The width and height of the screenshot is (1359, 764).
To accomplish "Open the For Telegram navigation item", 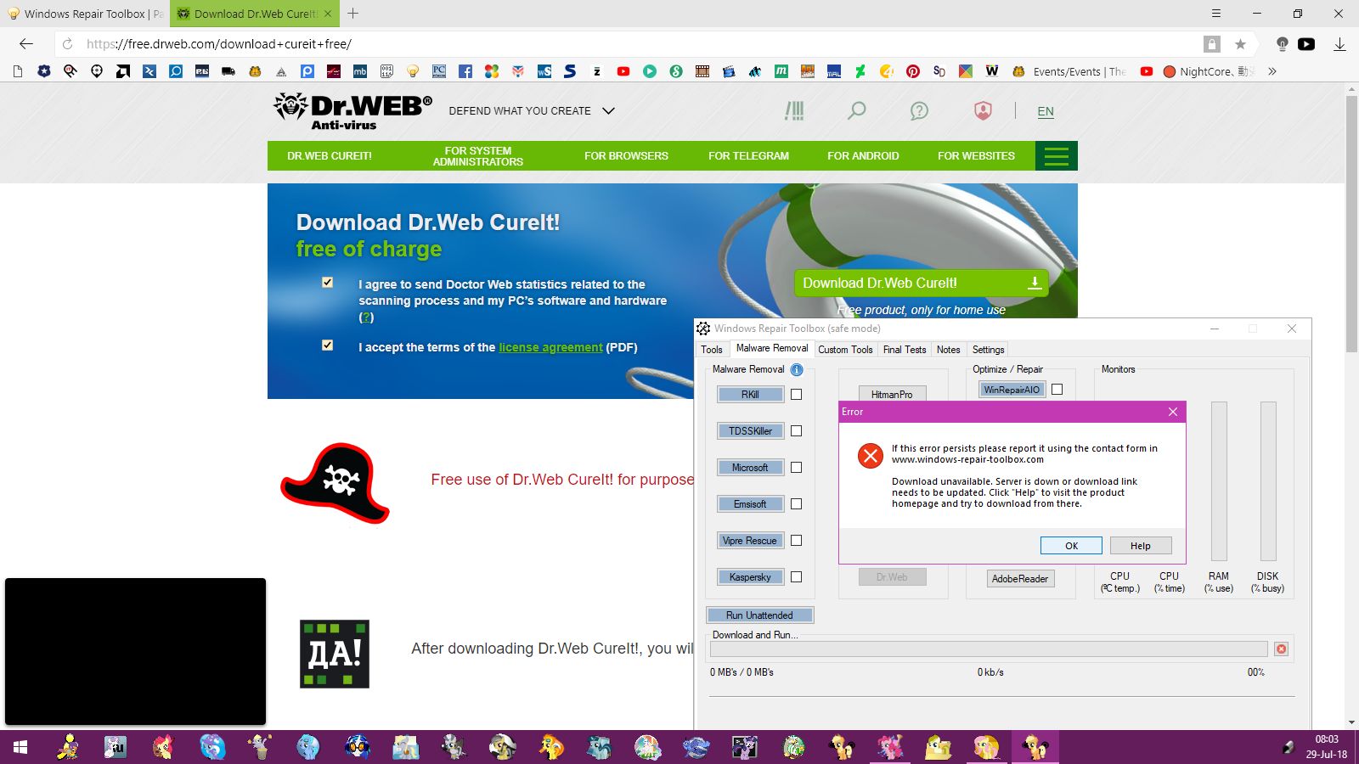I will tap(748, 156).
